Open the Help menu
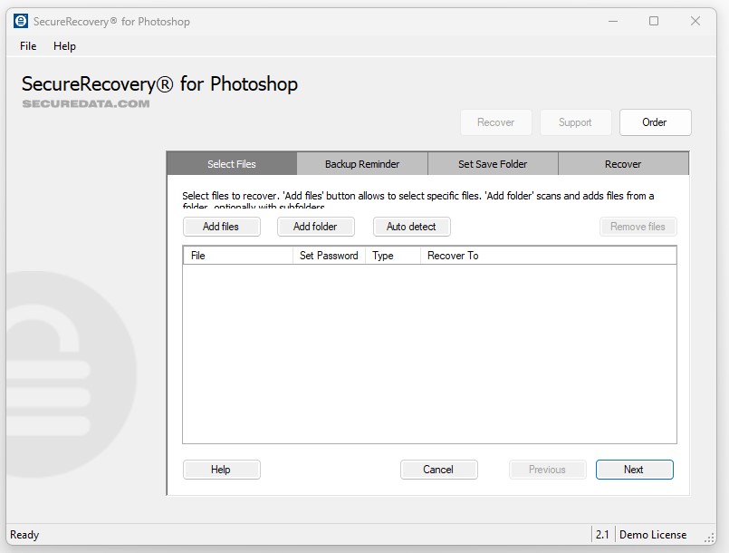Image resolution: width=729 pixels, height=553 pixels. [64, 46]
